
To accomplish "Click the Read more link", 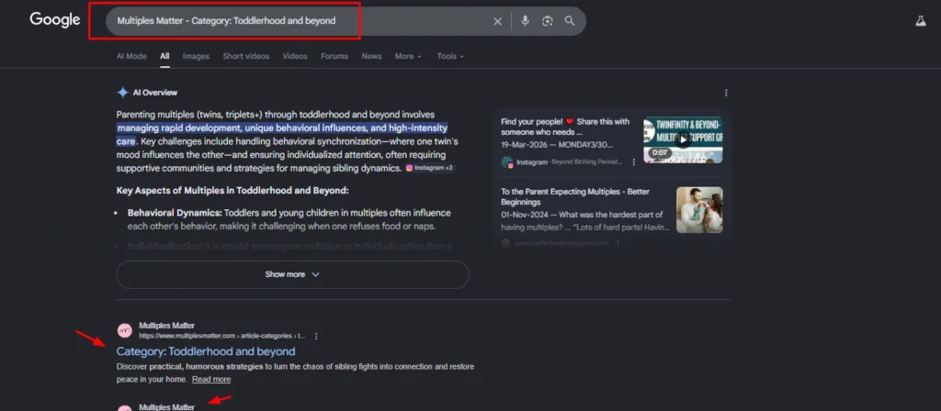I will coord(211,379).
